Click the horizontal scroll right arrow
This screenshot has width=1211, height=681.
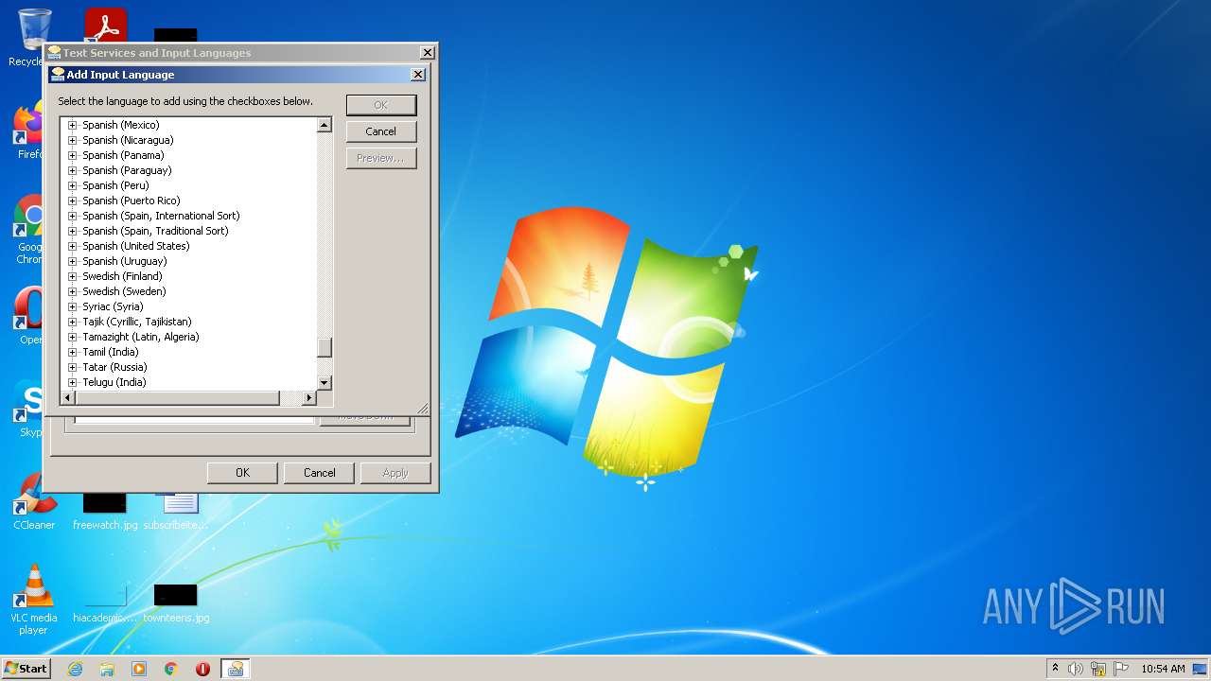point(308,398)
